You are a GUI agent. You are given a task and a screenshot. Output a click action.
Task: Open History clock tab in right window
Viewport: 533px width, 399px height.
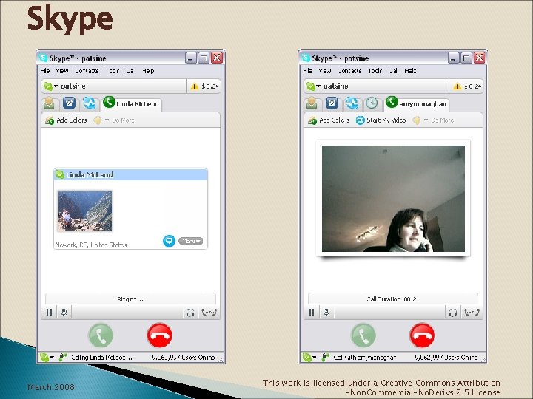pos(372,103)
